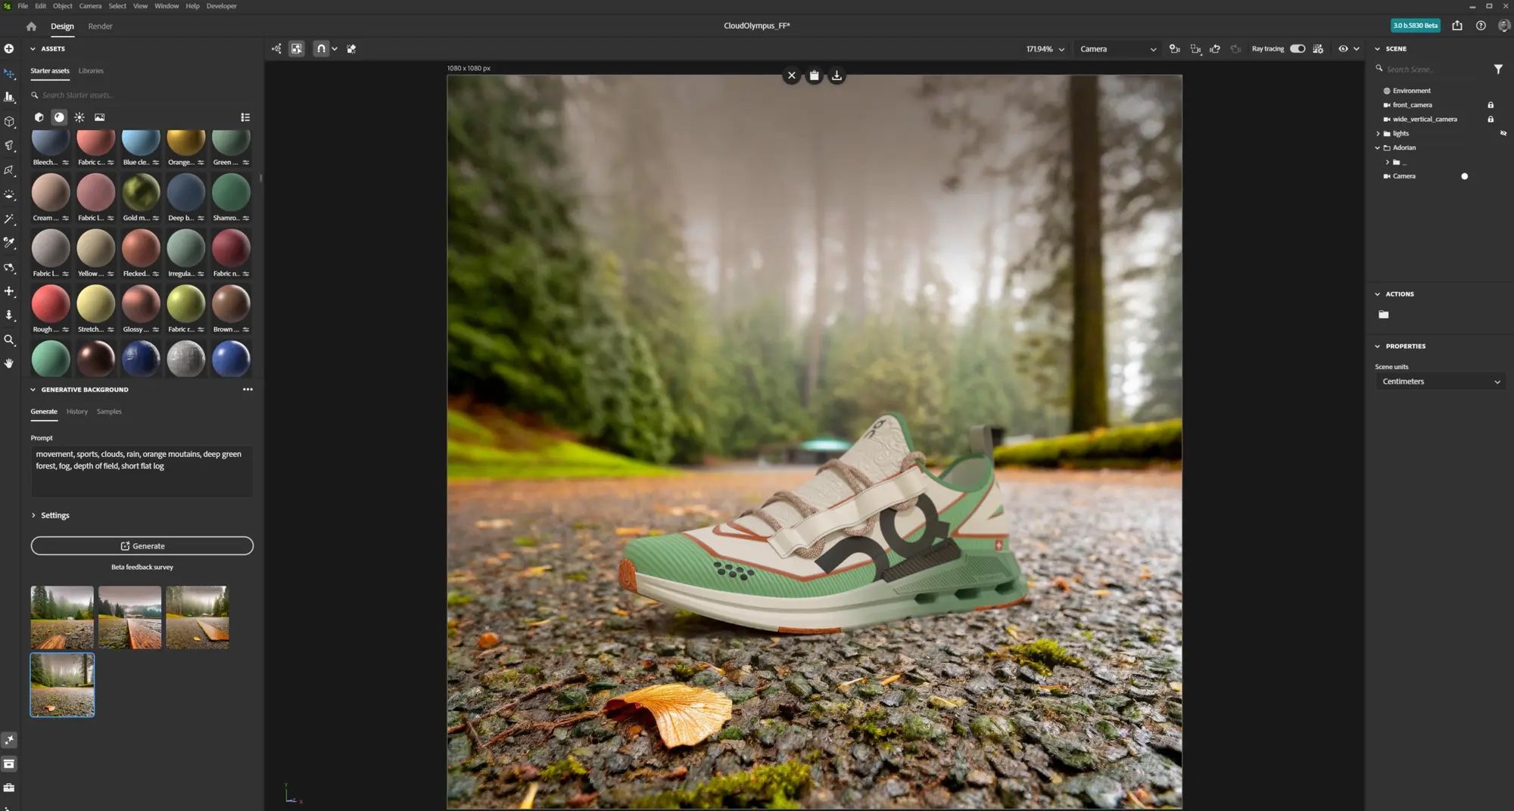This screenshot has width=1514, height=811.
Task: Open the Developer menu
Action: coord(222,6)
